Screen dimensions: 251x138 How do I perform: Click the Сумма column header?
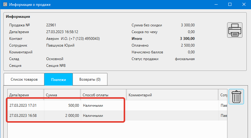(62, 95)
